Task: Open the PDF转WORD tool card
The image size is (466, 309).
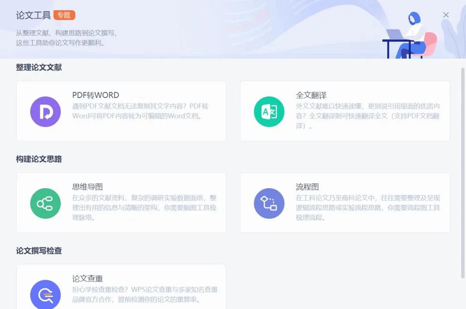Action: coord(121,111)
